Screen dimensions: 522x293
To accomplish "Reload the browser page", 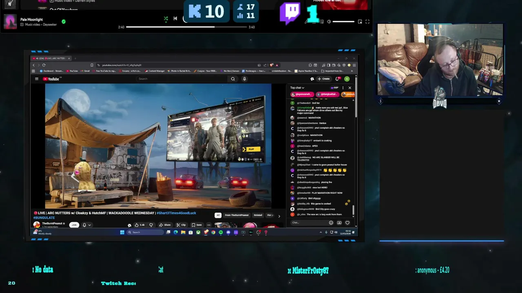I will [44, 65].
